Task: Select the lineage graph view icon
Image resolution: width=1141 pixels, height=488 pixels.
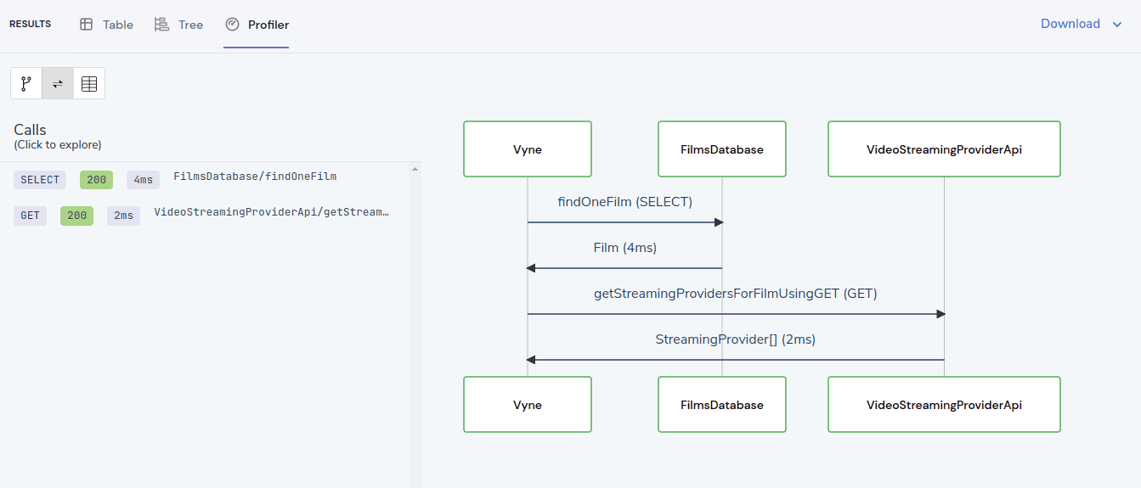Action: 26,83
